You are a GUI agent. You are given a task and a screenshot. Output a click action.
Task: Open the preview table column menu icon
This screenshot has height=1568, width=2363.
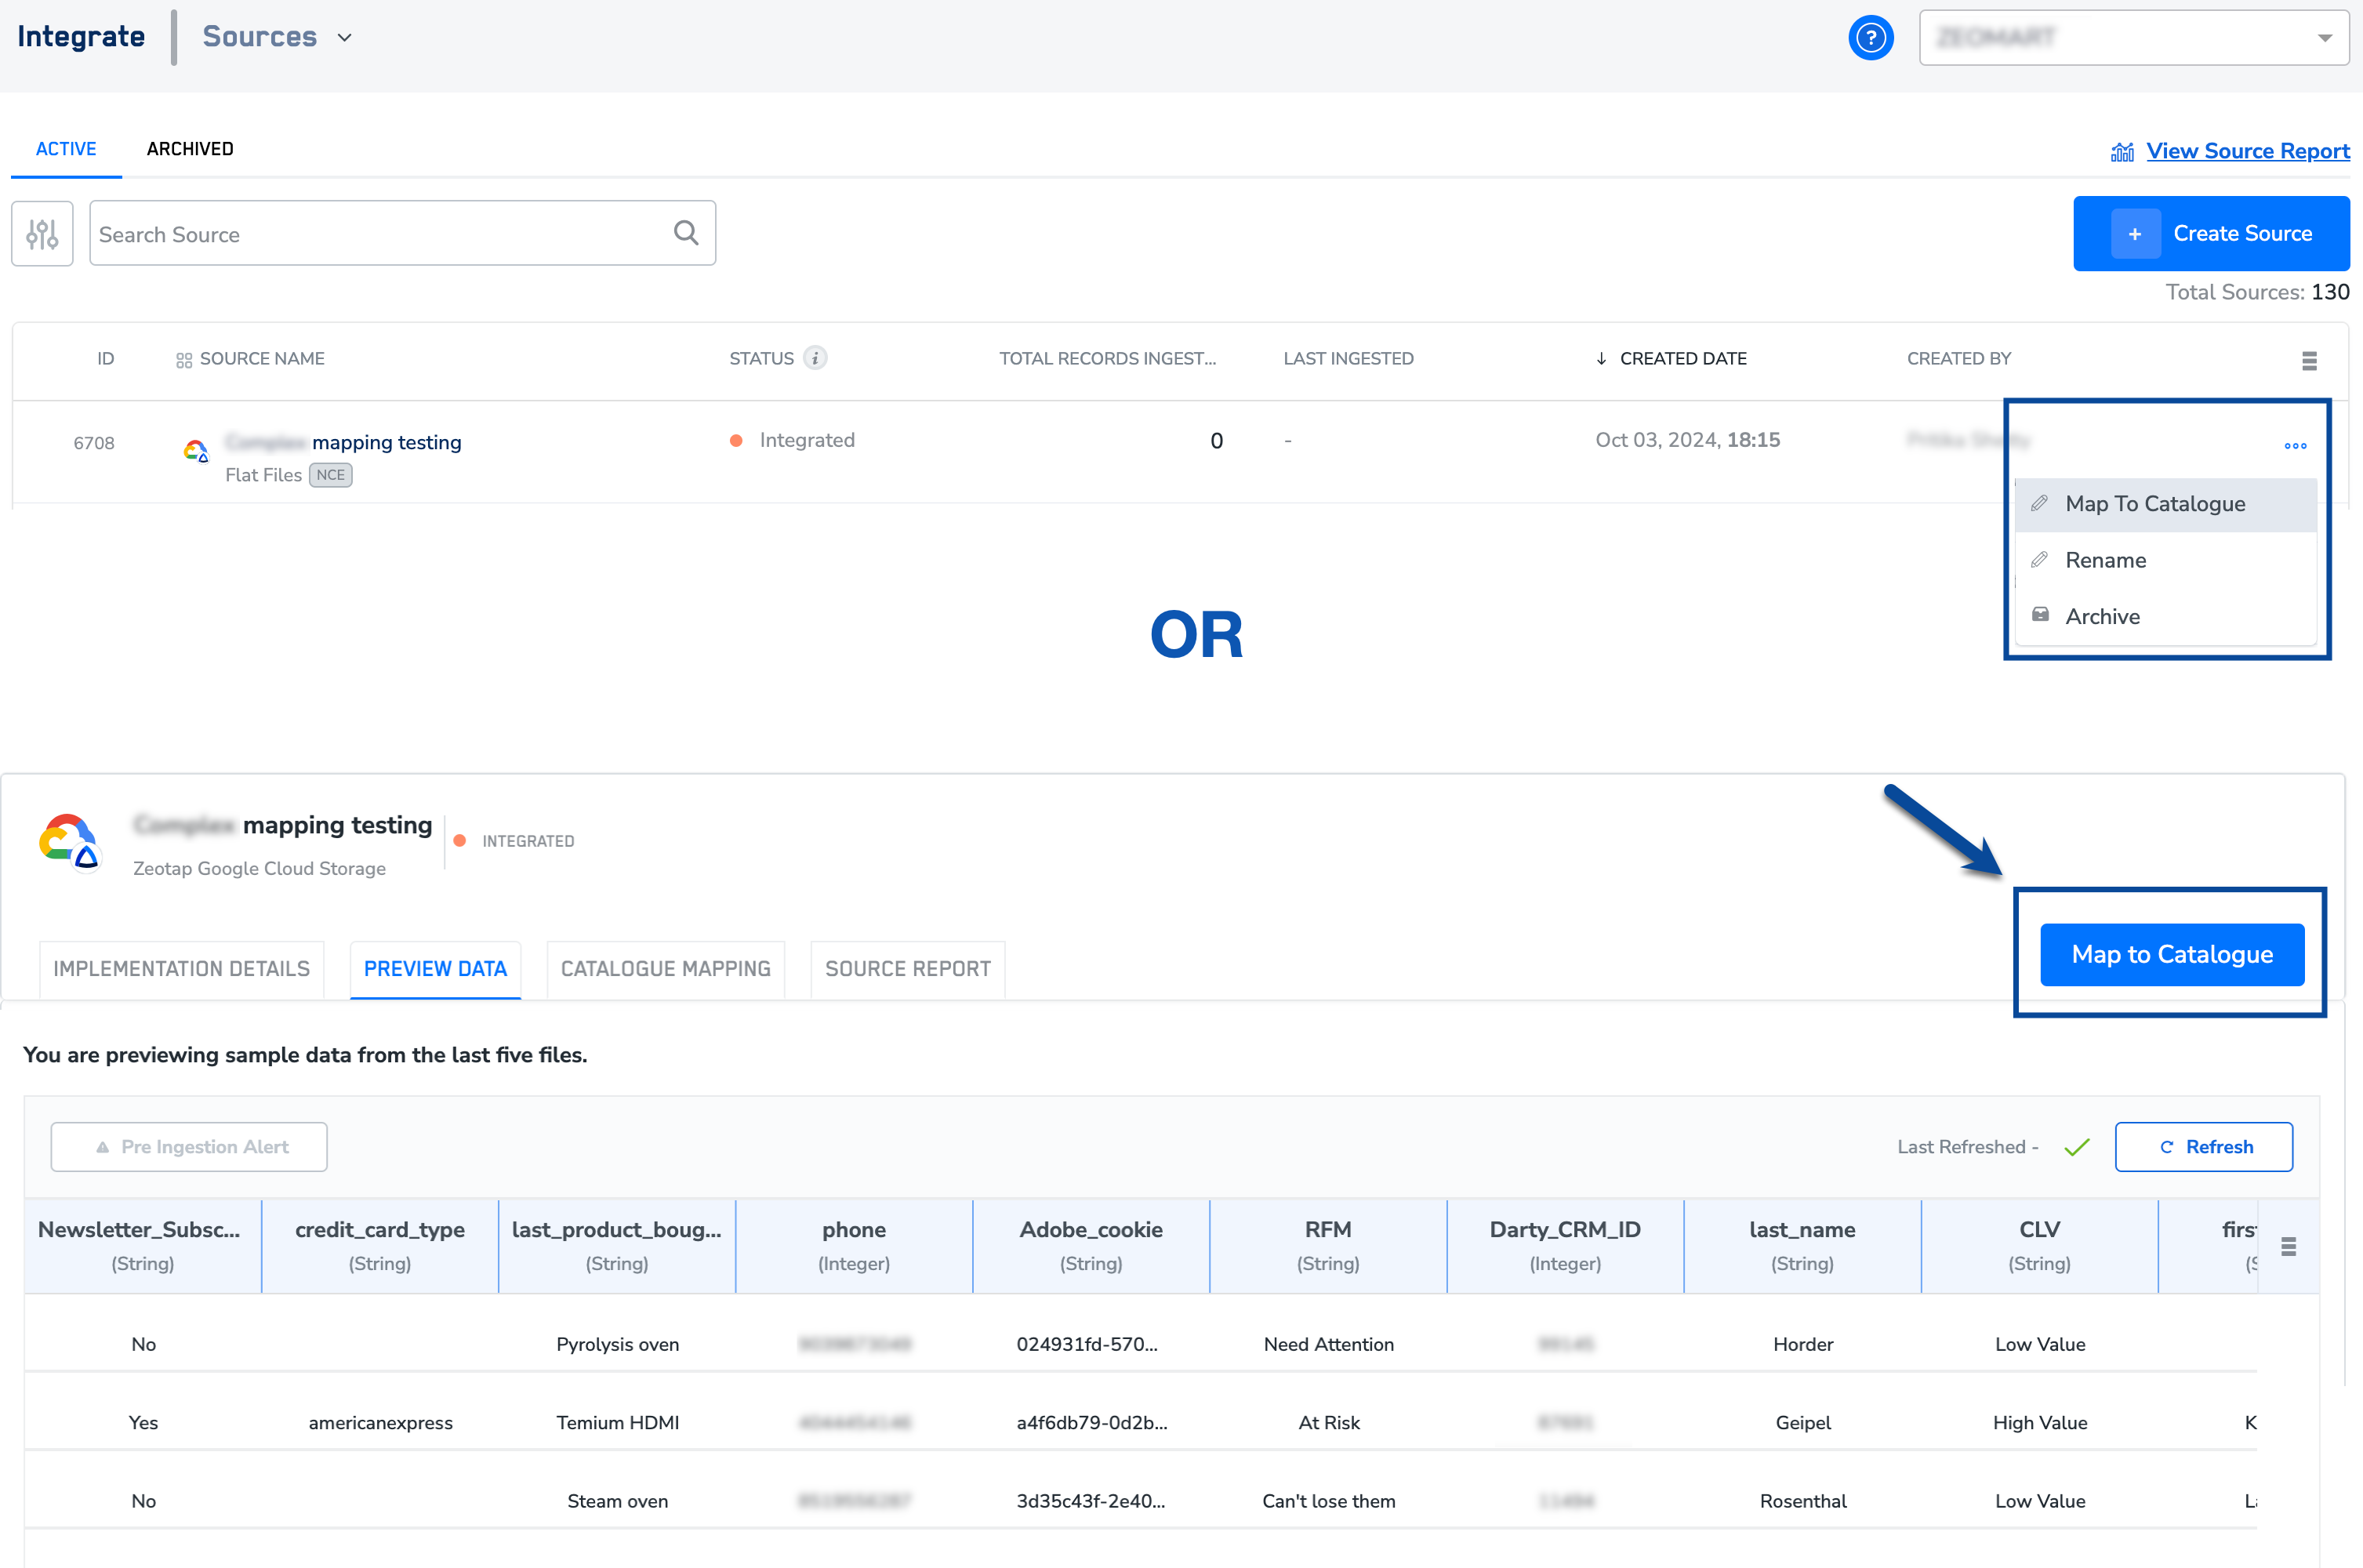[x=2288, y=1246]
